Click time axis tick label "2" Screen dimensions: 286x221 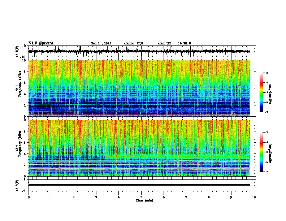[74, 197]
